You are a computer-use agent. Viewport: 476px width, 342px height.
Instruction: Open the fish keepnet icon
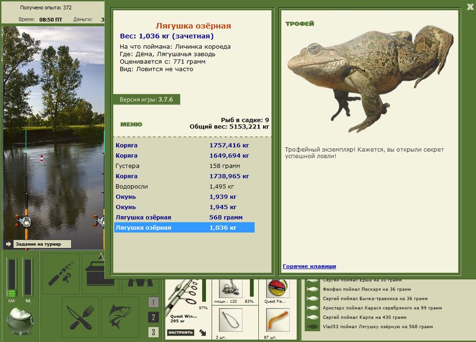(120, 317)
